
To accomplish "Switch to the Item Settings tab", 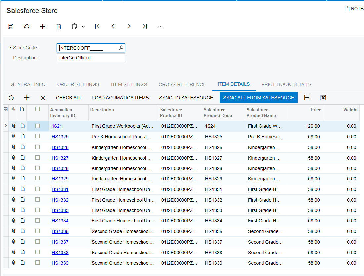I will [129, 84].
